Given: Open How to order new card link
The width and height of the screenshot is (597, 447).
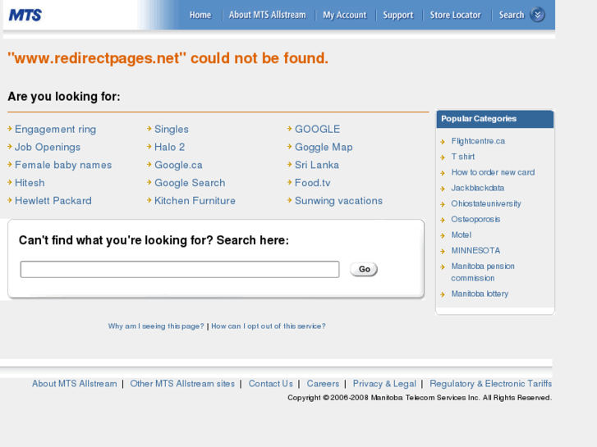Looking at the screenshot, I should tap(493, 172).
